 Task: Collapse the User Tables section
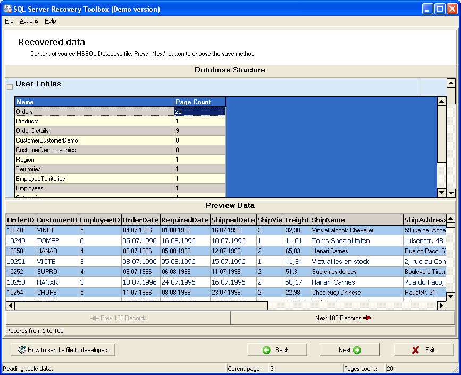[x=10, y=87]
